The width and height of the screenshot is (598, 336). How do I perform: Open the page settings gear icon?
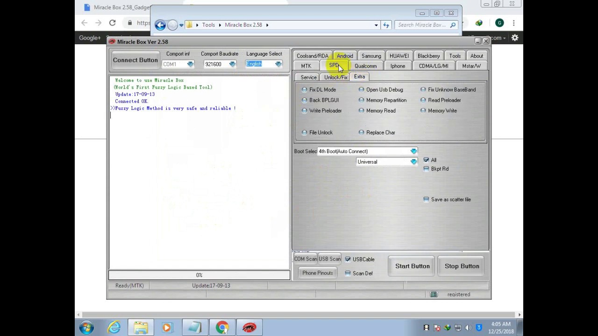coord(515,38)
